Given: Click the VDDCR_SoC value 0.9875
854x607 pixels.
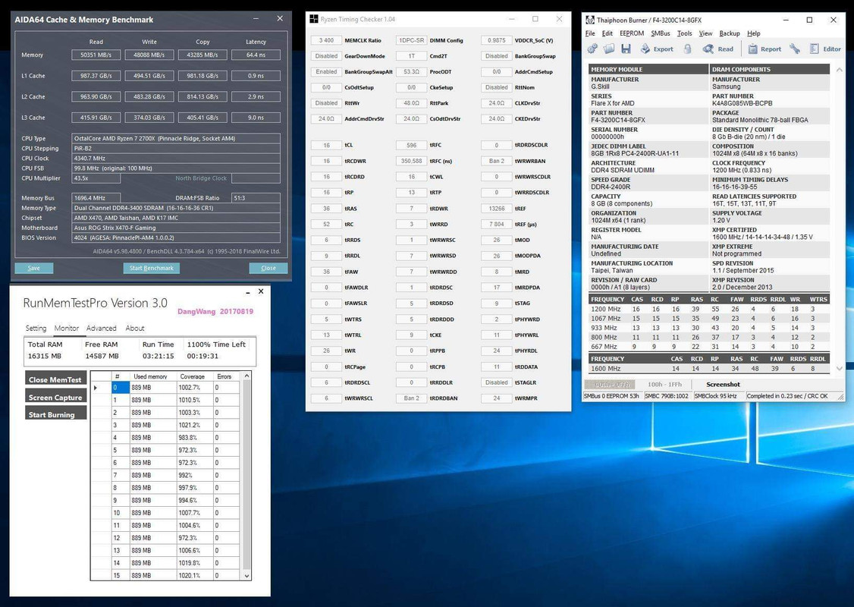Looking at the screenshot, I should pos(496,40).
